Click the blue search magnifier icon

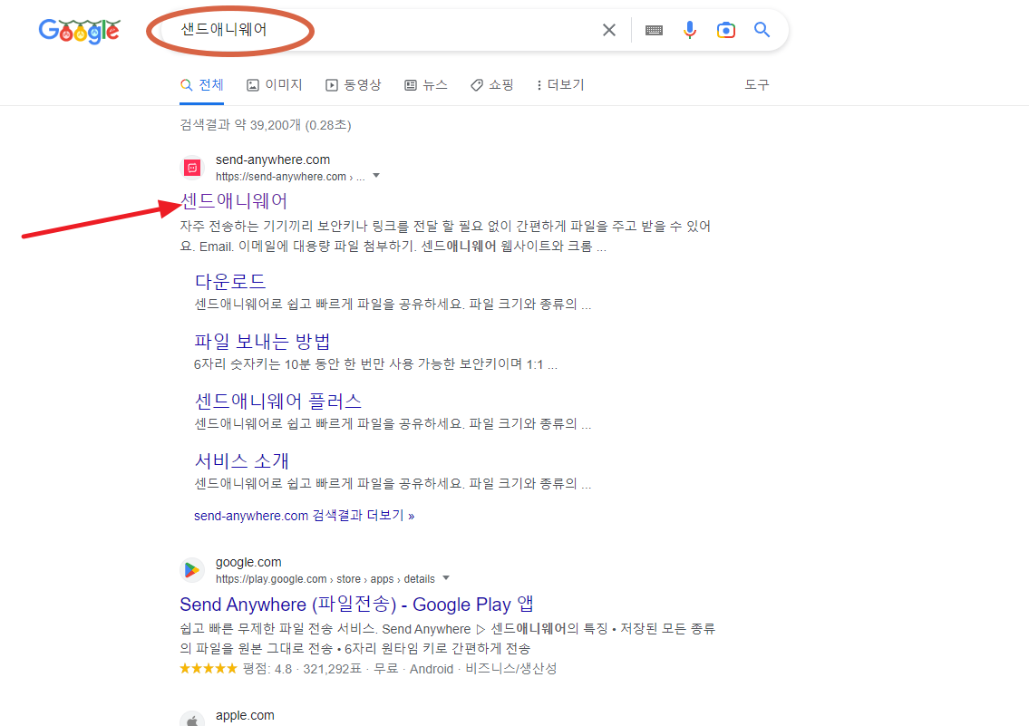coord(762,29)
